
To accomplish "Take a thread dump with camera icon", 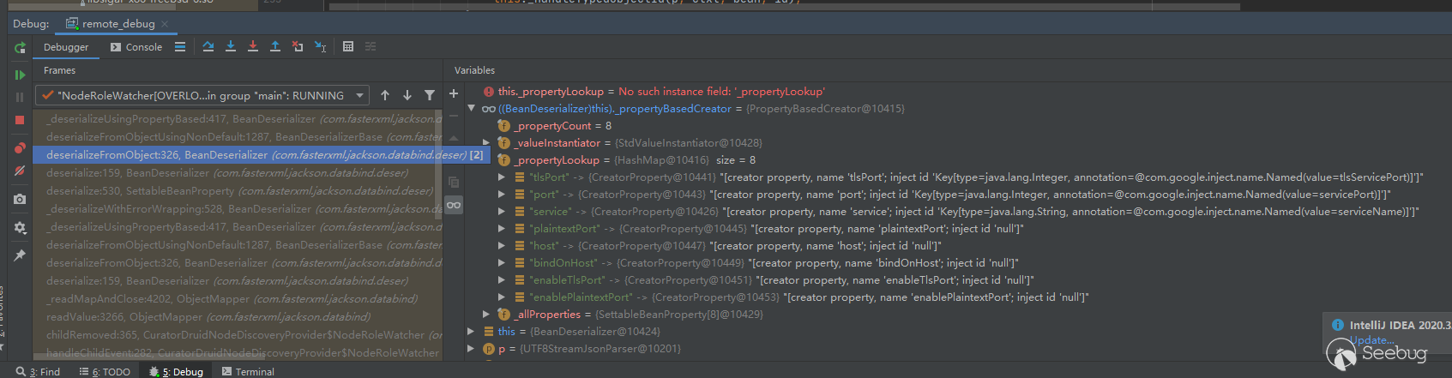I will pos(20,199).
